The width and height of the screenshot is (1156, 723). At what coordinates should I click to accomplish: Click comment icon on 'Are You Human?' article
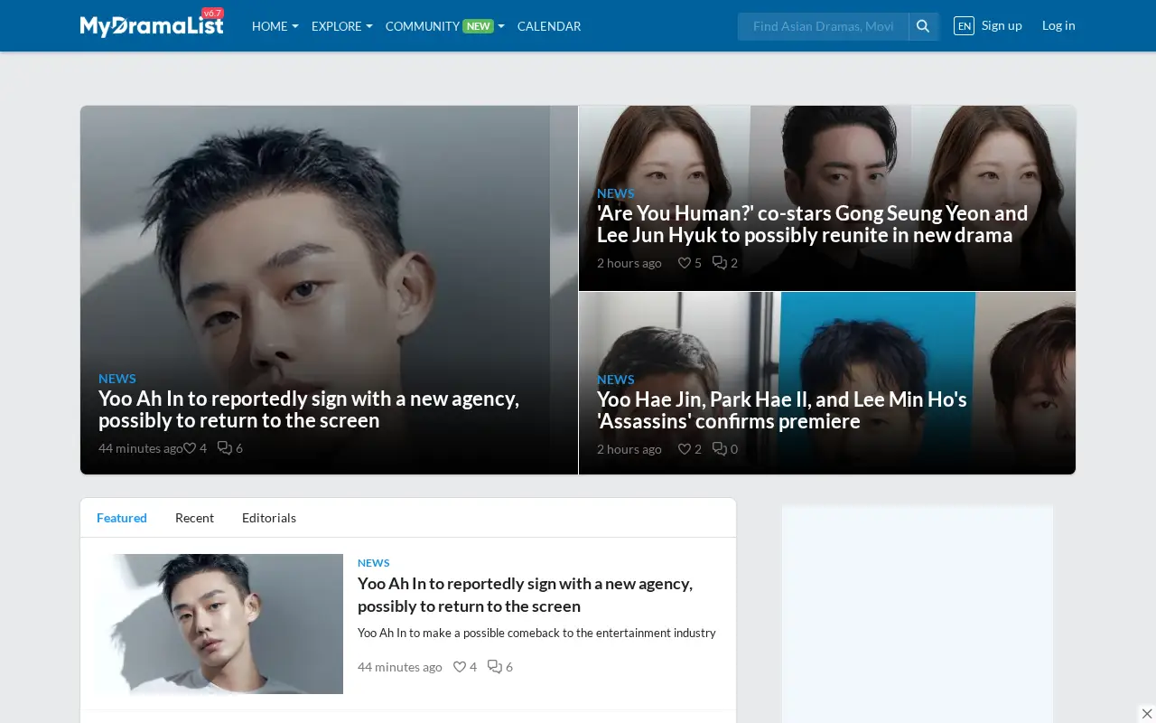(720, 263)
